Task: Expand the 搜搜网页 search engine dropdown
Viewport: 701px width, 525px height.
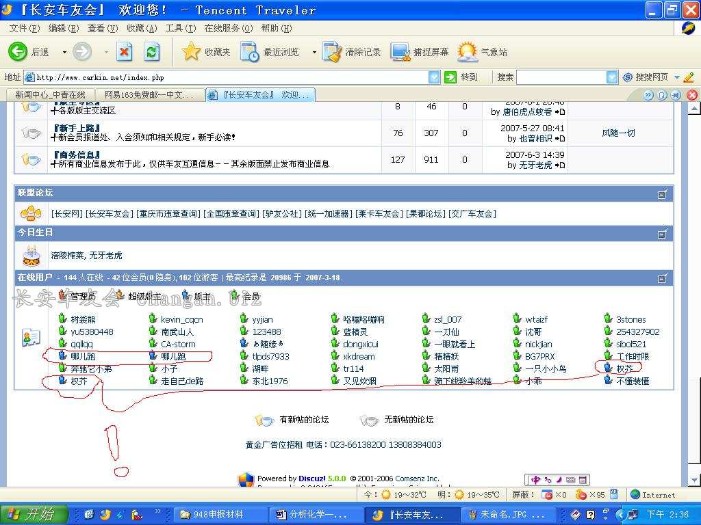Action: pos(677,77)
